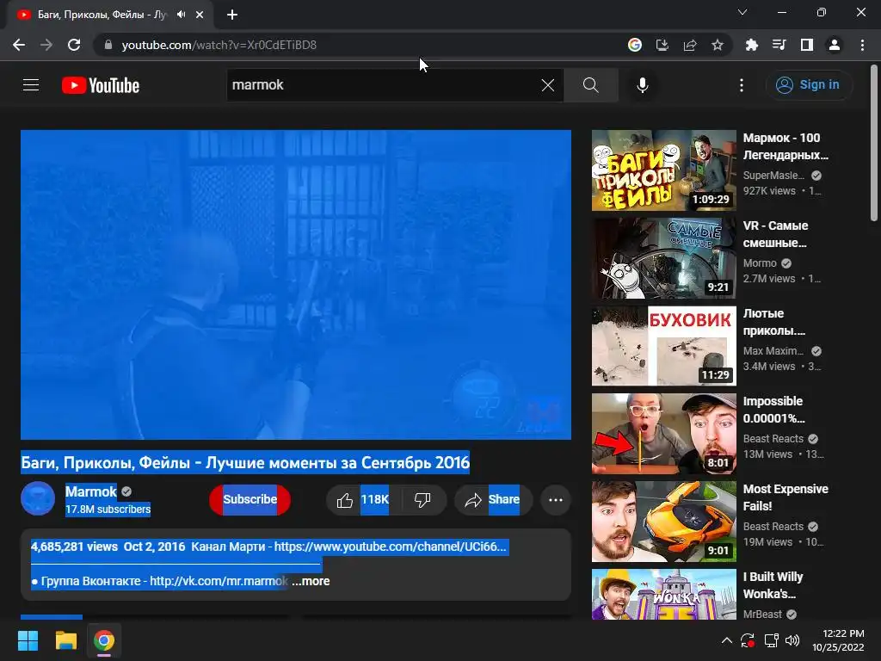Open Impossible 0.00001% video title
The image size is (881, 661).
point(773,410)
